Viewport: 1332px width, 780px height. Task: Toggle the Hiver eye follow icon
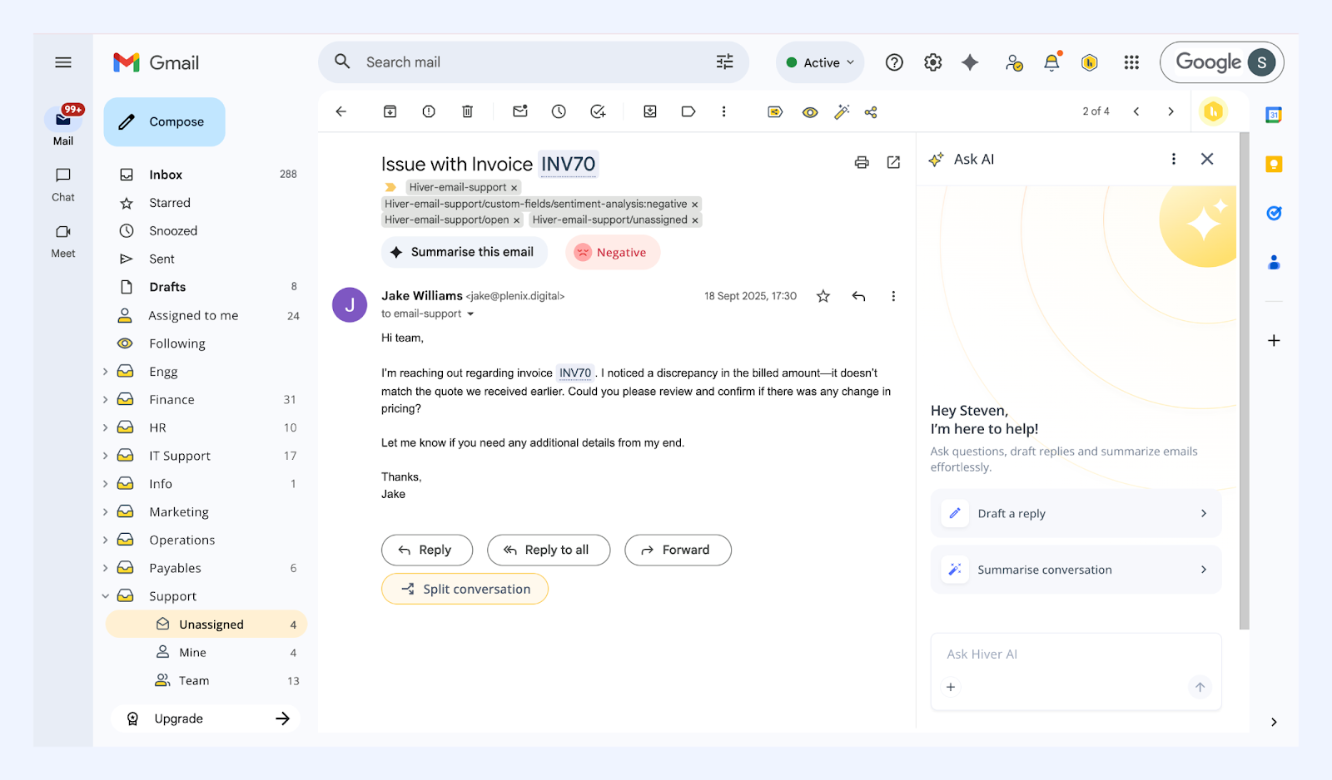(810, 112)
